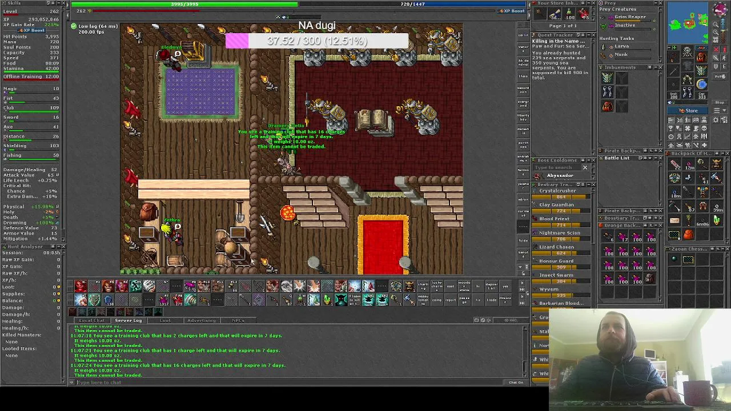Minimize the Imbuements panel
Image resolution: width=731 pixels, height=411 pixels.
click(656, 67)
